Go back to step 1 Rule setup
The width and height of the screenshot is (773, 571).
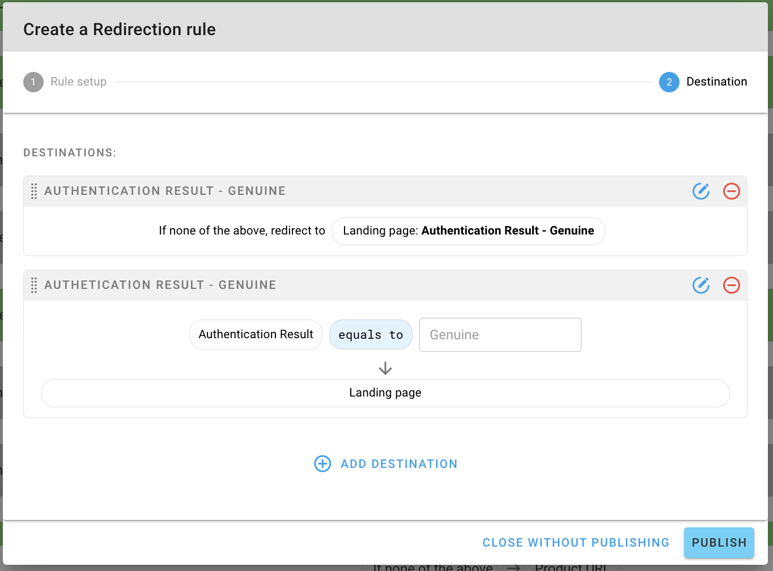[x=65, y=82]
